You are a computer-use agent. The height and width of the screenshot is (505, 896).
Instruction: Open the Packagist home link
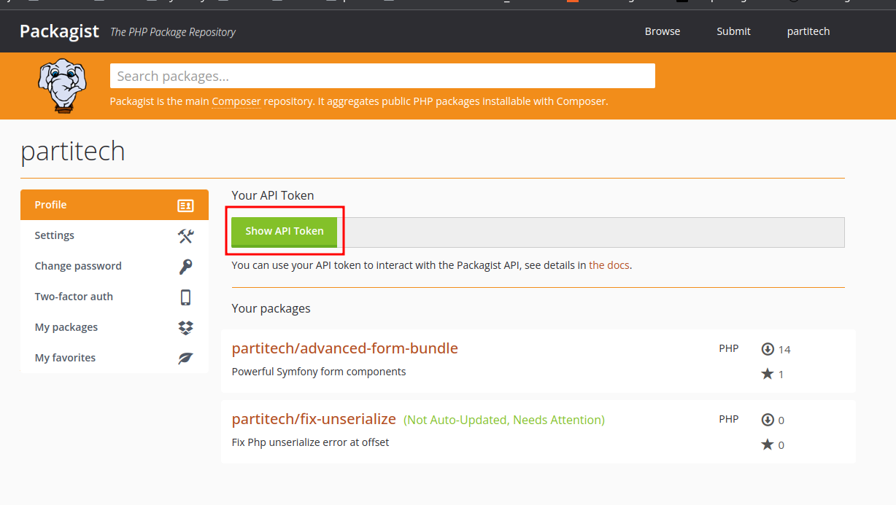point(59,31)
